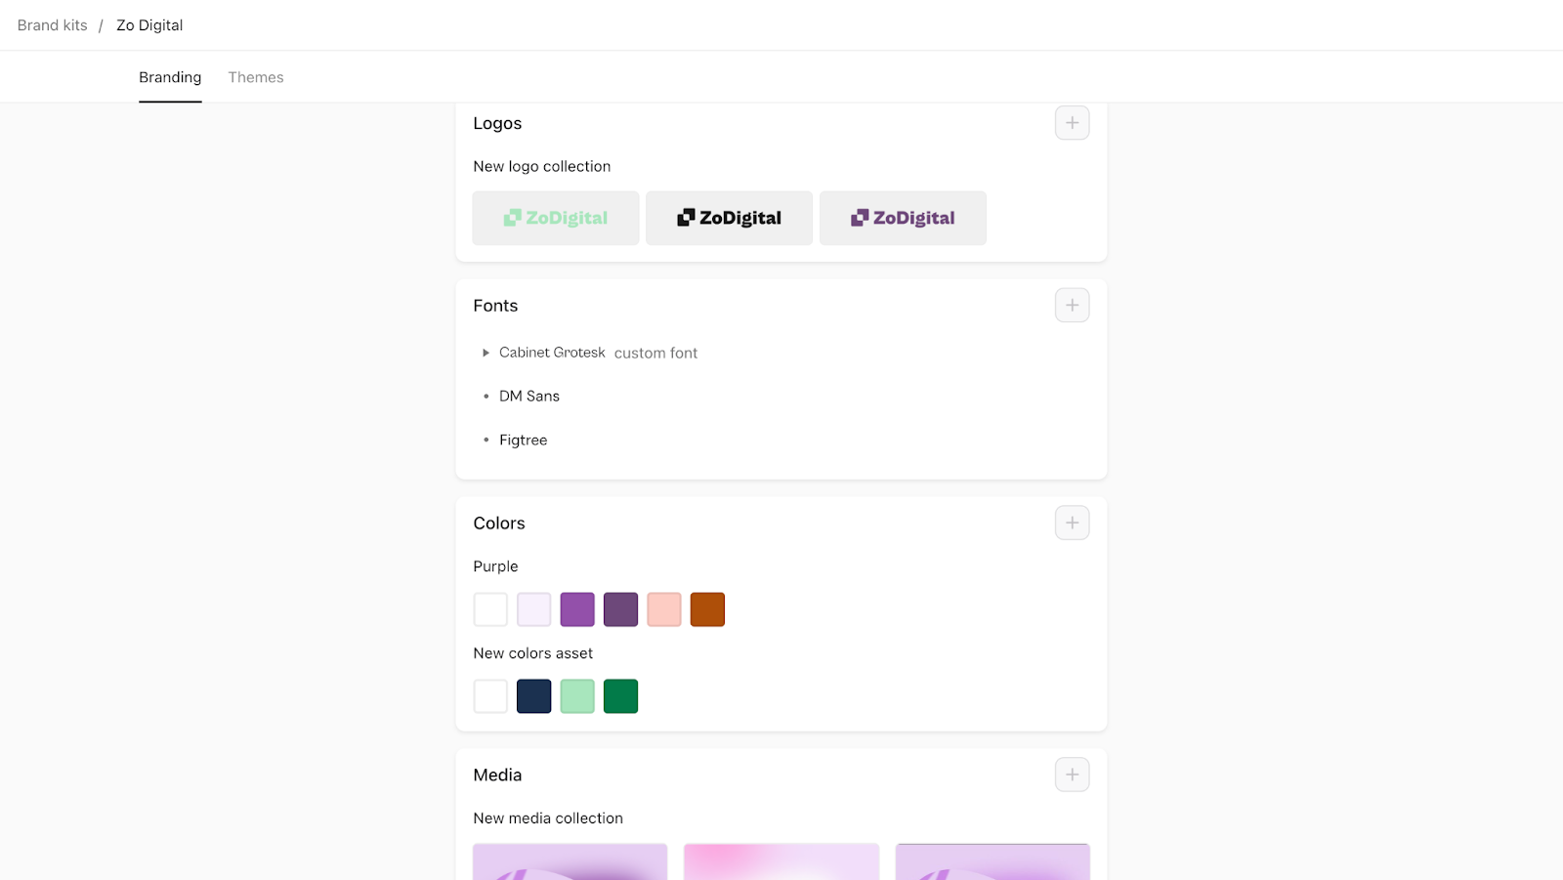Pick the burnt orange color swatch
1563x880 pixels.
707,609
